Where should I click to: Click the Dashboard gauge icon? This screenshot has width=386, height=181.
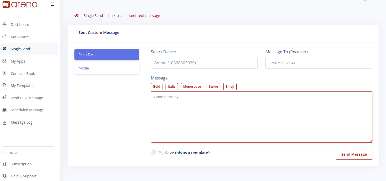[4, 24]
